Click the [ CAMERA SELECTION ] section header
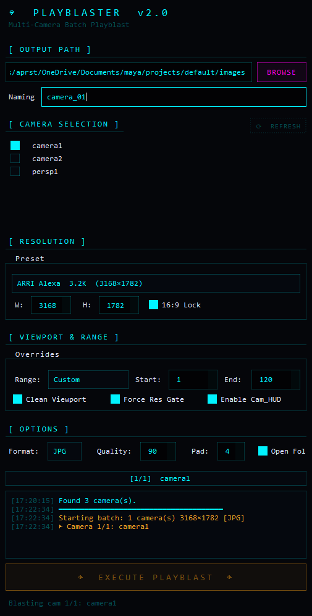312x616 pixels. point(64,124)
